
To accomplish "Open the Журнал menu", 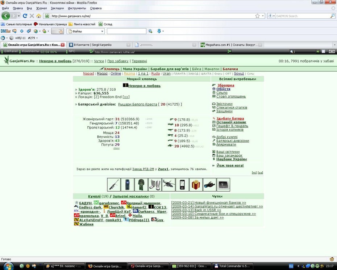I will click(41, 8).
